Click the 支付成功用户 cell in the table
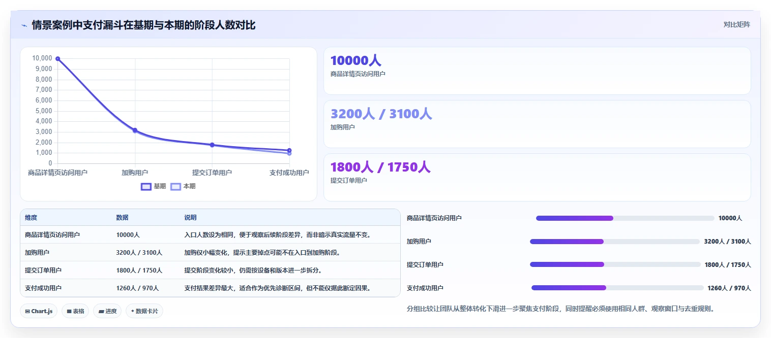 tap(43, 288)
